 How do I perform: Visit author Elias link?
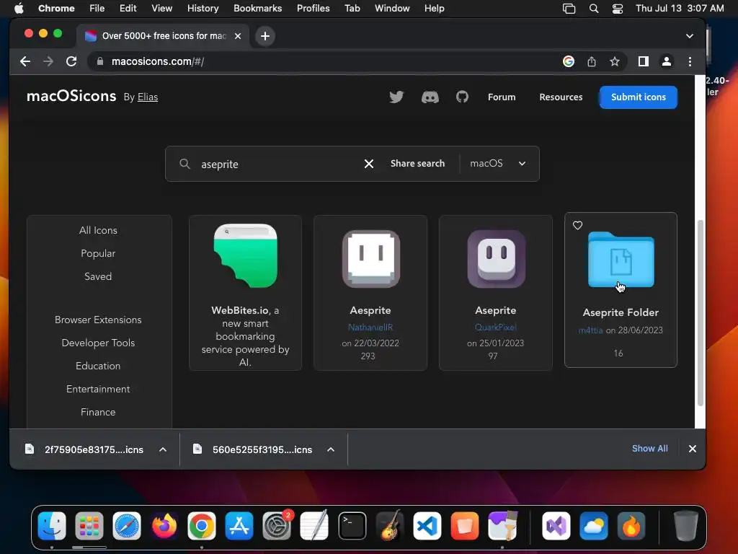tap(148, 97)
